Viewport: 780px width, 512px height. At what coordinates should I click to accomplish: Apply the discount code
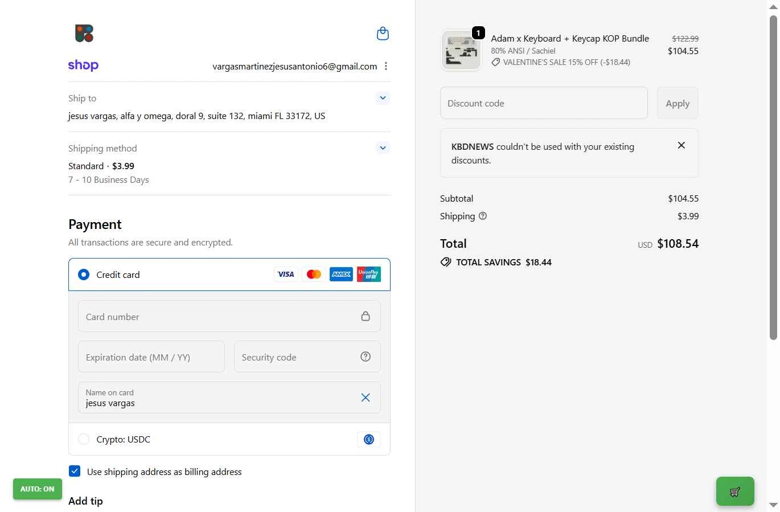[x=678, y=103]
